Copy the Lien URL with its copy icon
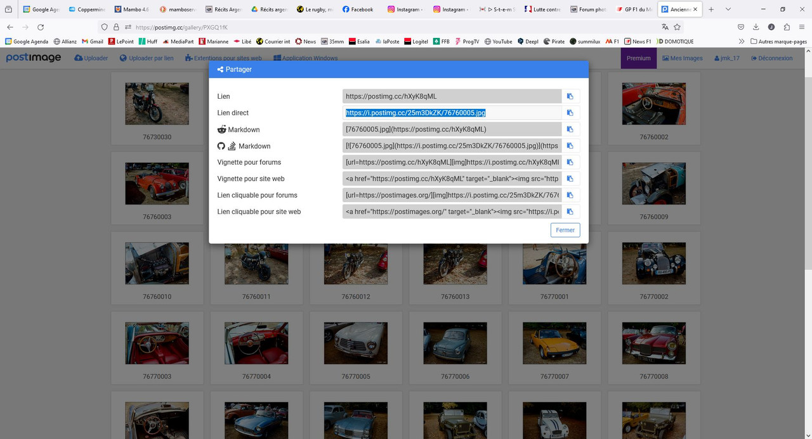The image size is (812, 439). (x=570, y=96)
